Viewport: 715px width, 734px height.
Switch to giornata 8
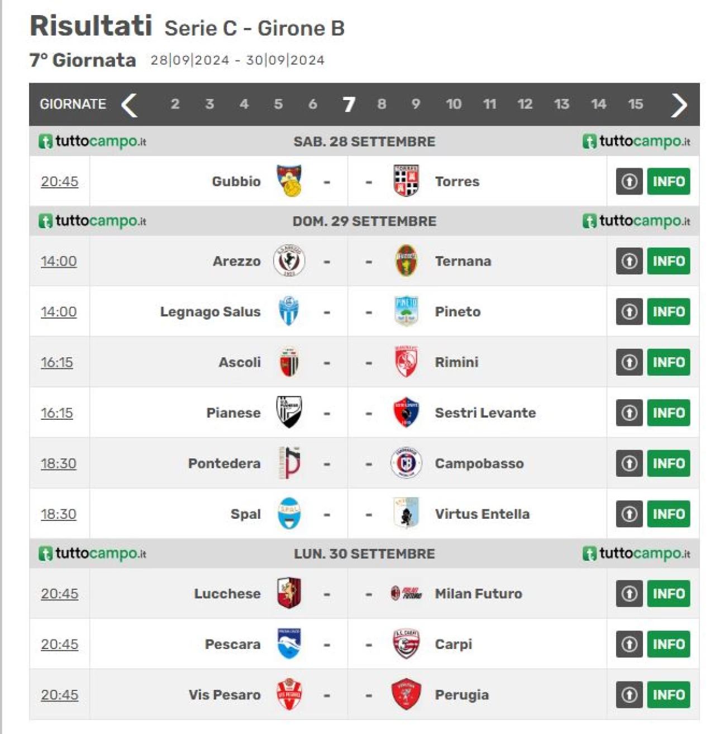(x=382, y=104)
